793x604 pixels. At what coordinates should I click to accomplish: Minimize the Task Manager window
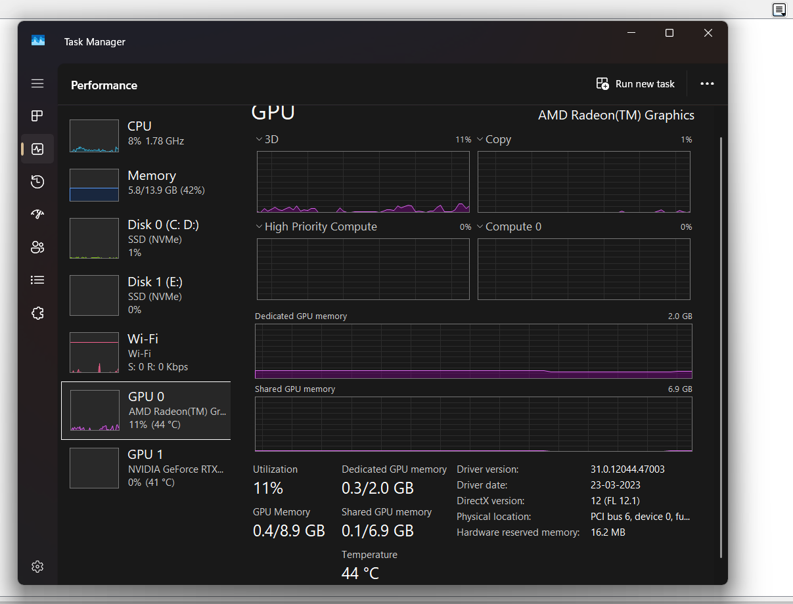[x=631, y=33]
